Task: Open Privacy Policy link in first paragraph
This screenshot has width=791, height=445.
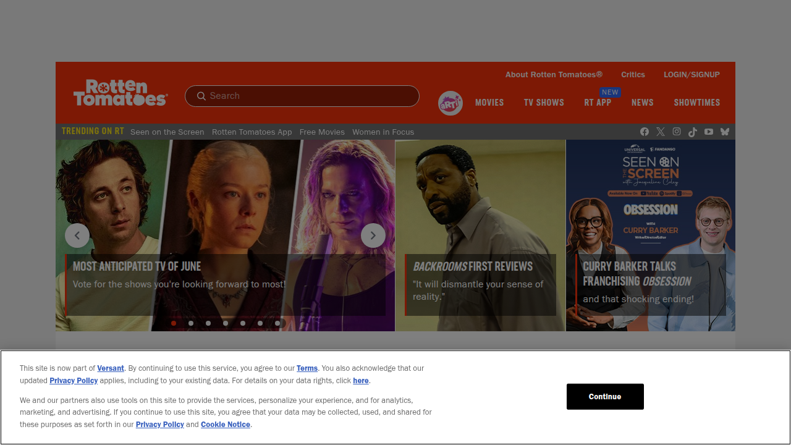Action: click(x=74, y=381)
